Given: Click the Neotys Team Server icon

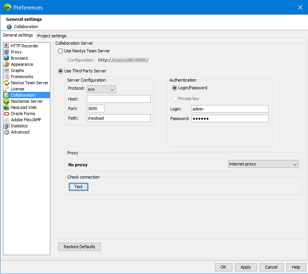Looking at the screenshot, I should pyautogui.click(x=7, y=83).
